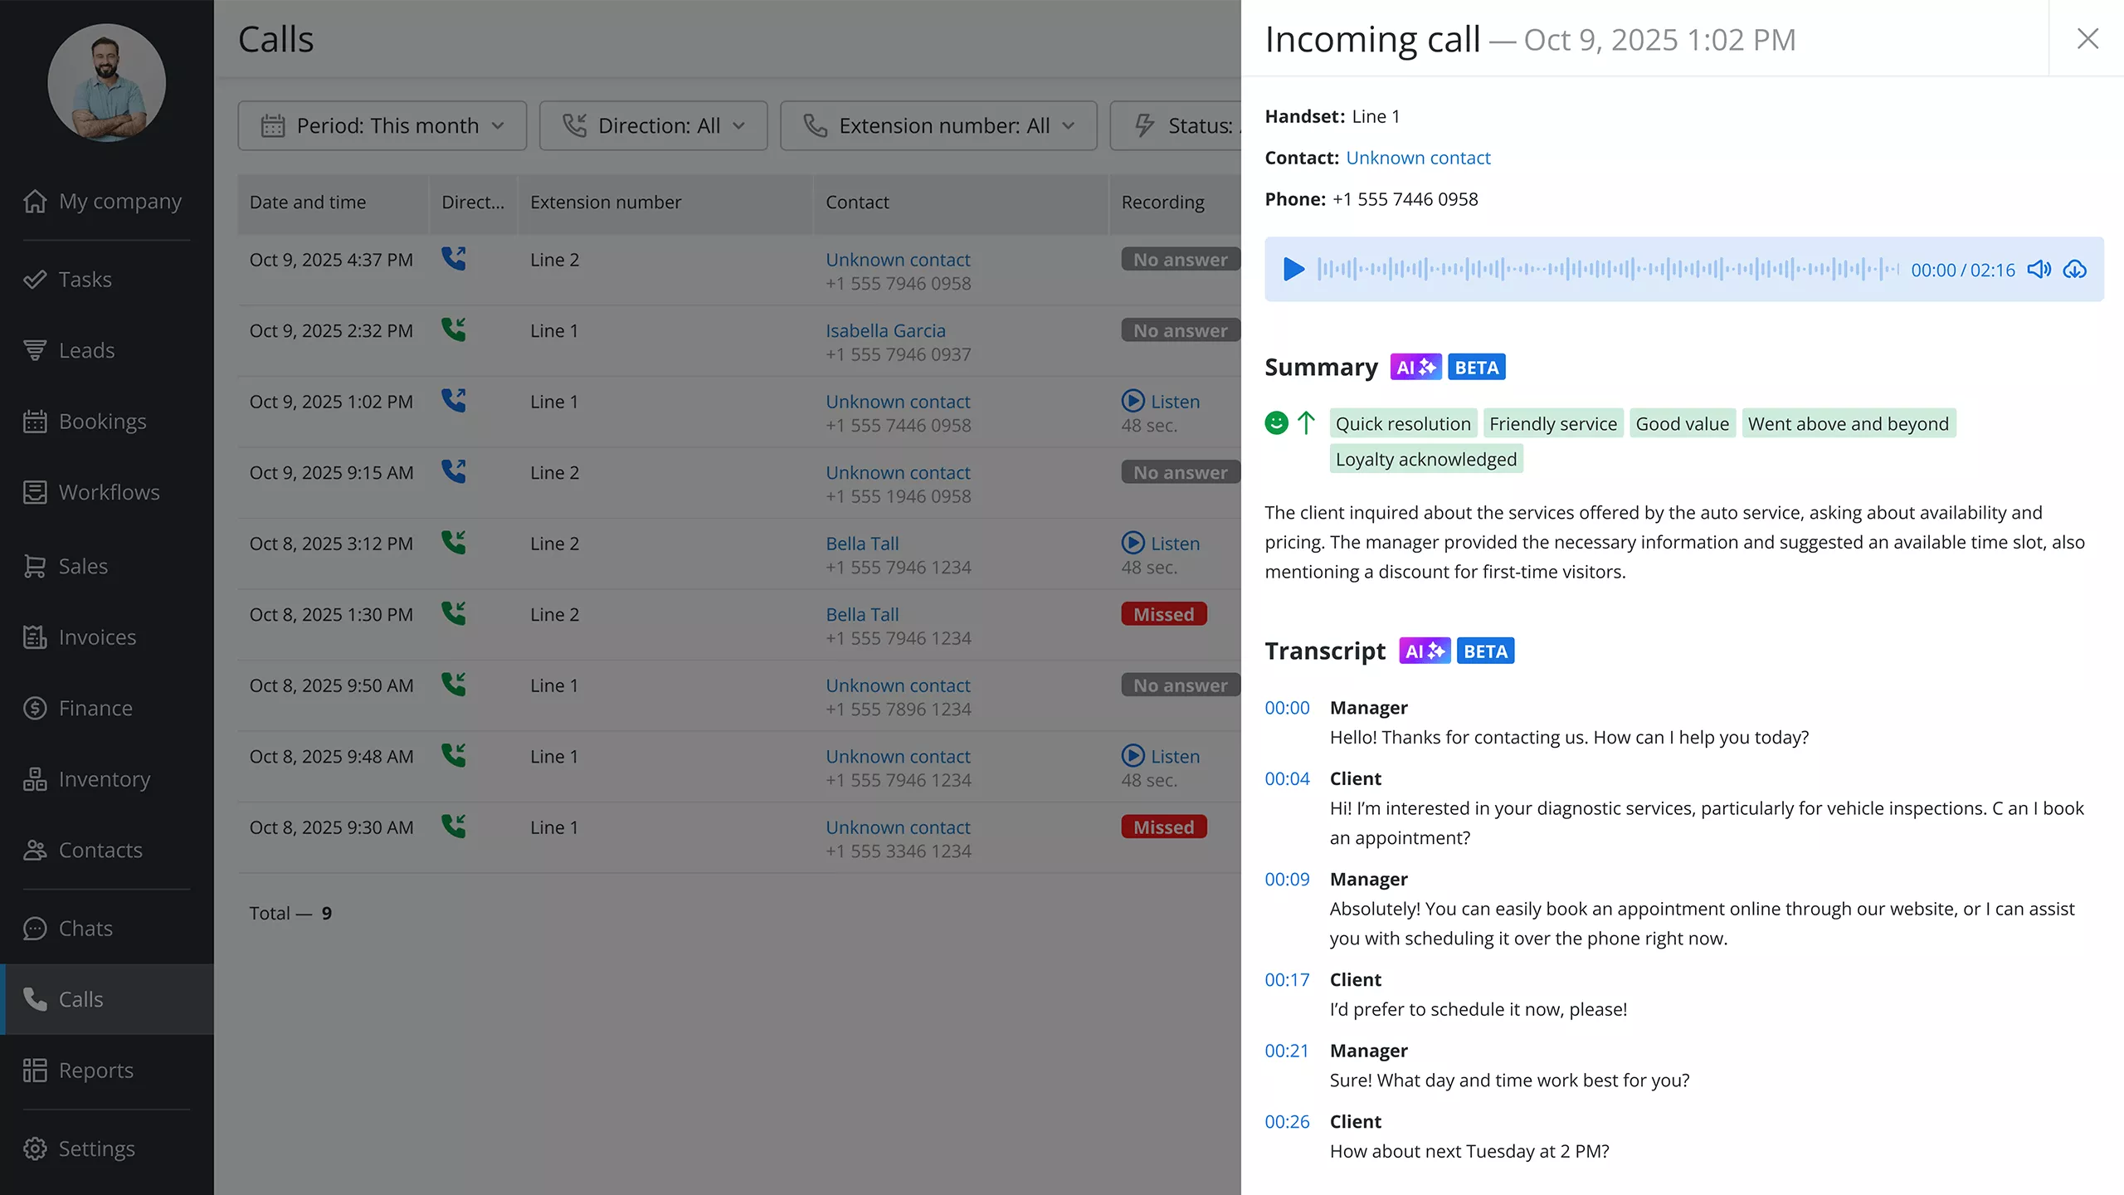Image resolution: width=2124 pixels, height=1195 pixels.
Task: Open the Invoices section
Action: [97, 637]
